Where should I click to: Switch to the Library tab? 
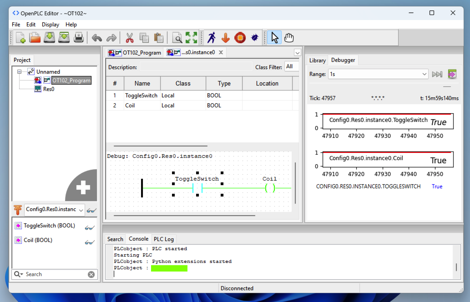pyautogui.click(x=317, y=60)
